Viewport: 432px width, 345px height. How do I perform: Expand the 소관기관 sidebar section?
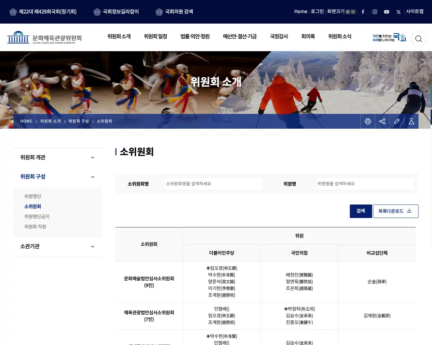click(58, 246)
